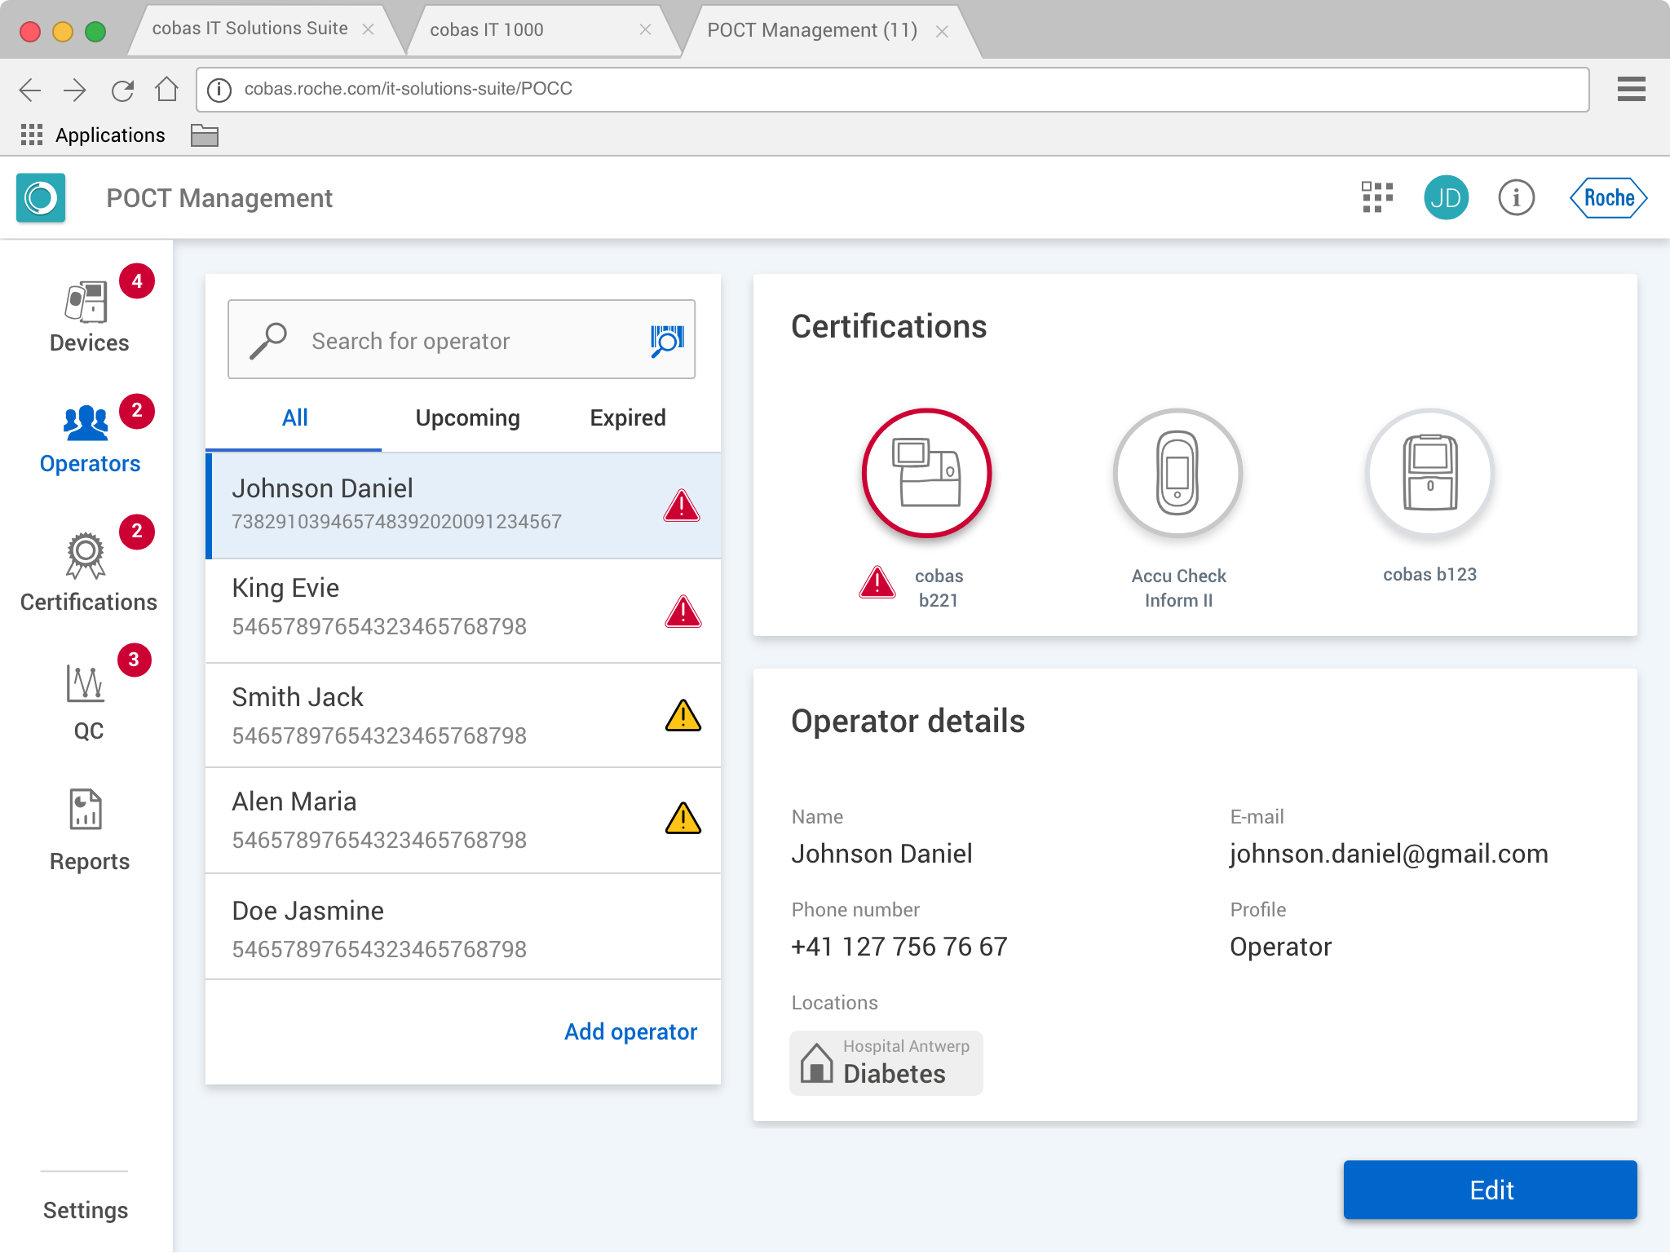
Task: Click the Add operator link
Action: (630, 1031)
